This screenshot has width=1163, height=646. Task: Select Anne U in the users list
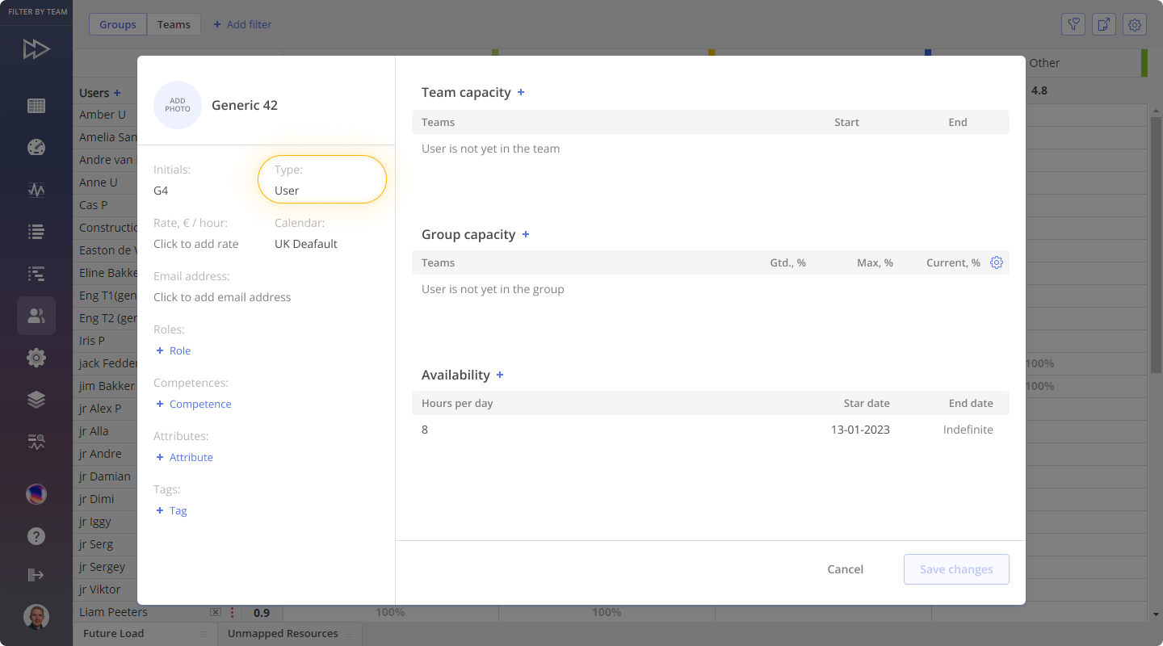tap(99, 182)
